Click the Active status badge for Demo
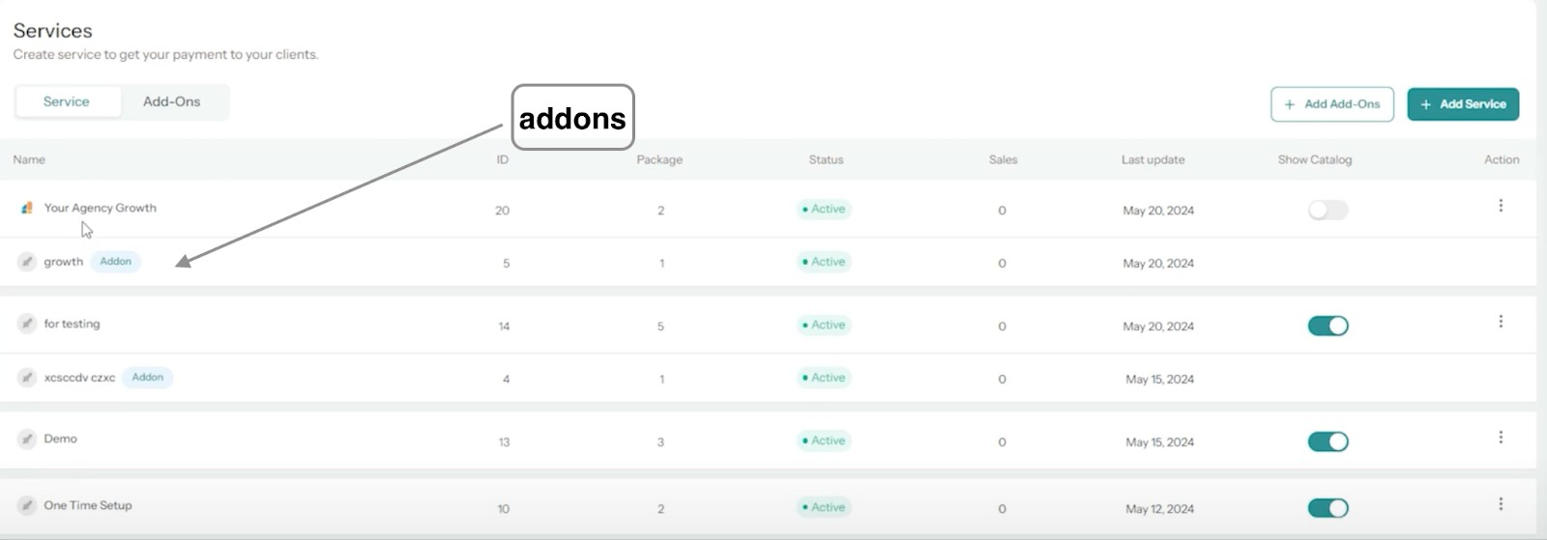The width and height of the screenshot is (1547, 540). (x=825, y=441)
